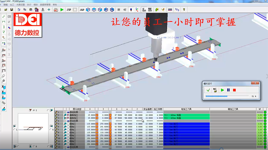
Task: Click the green play icon in top toolbar
Action: tap(62, 10)
